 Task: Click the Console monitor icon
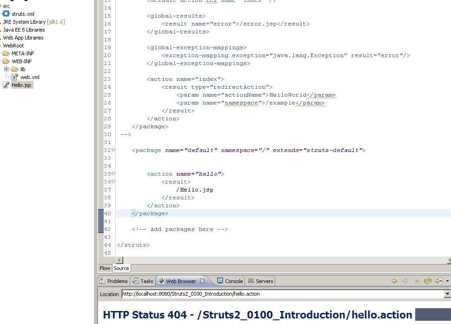(220, 281)
